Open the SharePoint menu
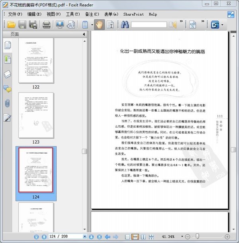The image size is (239, 243). tap(133, 14)
